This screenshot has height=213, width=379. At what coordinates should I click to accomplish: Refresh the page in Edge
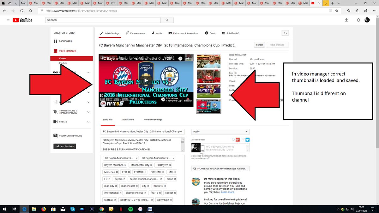(21, 10)
